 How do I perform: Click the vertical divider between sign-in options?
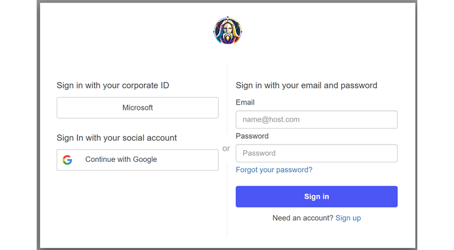227,195
